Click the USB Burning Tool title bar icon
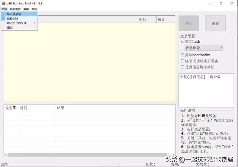238x167 pixels. pyautogui.click(x=3, y=3)
